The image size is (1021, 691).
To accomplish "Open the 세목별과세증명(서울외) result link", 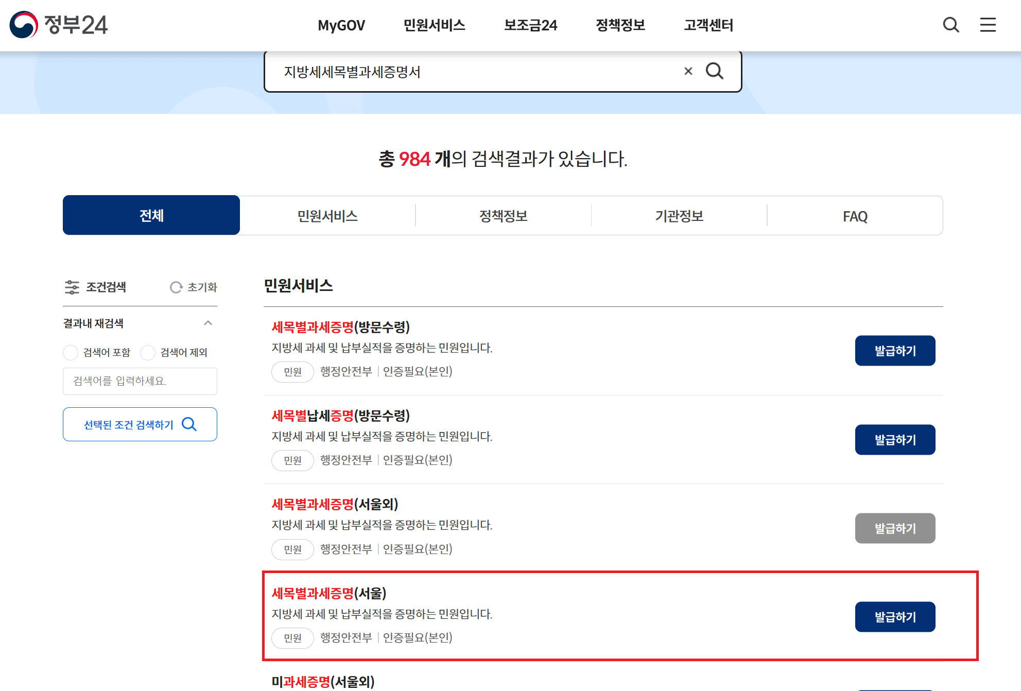I will [335, 504].
